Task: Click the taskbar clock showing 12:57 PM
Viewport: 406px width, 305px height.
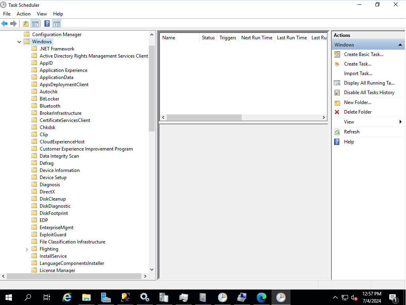Action: pos(372,294)
